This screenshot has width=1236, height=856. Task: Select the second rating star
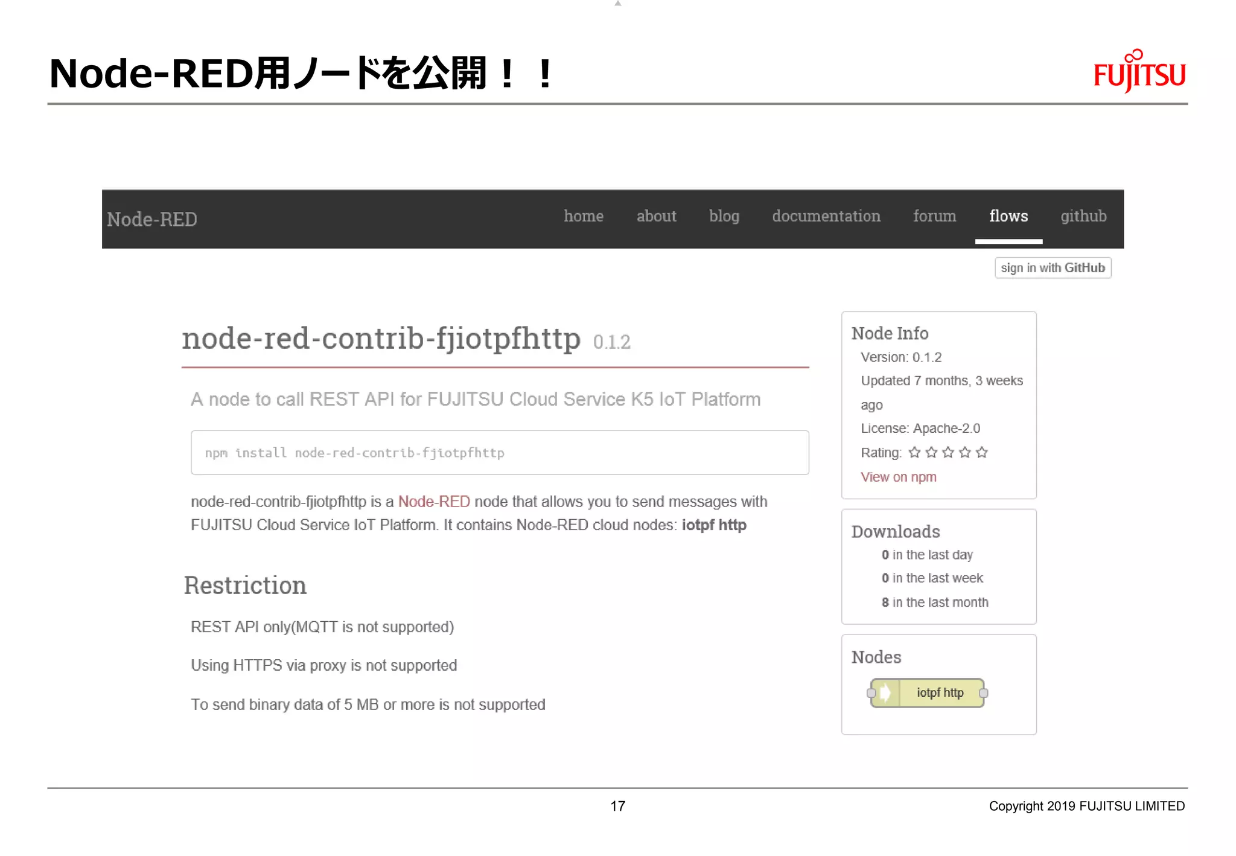click(931, 452)
